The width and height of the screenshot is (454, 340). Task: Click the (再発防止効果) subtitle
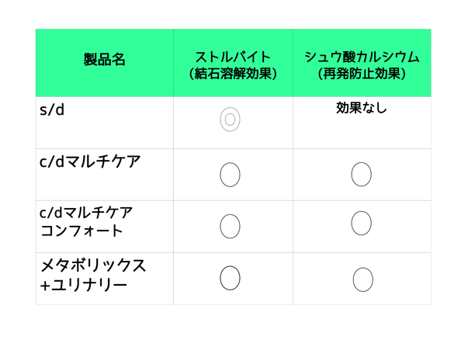(362, 74)
